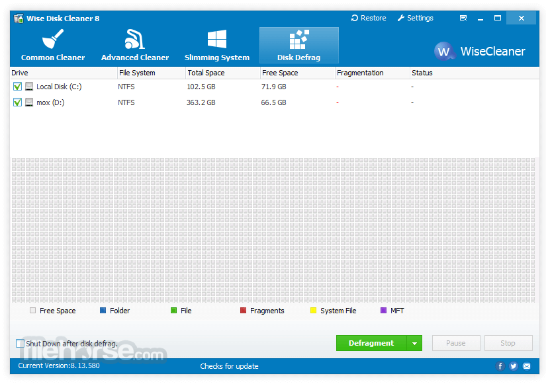The height and width of the screenshot is (384, 548).
Task: Open Settings from the title bar
Action: [416, 18]
